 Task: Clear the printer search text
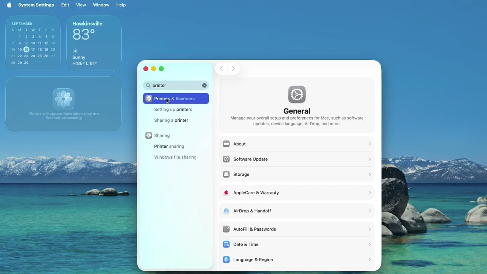coord(204,85)
